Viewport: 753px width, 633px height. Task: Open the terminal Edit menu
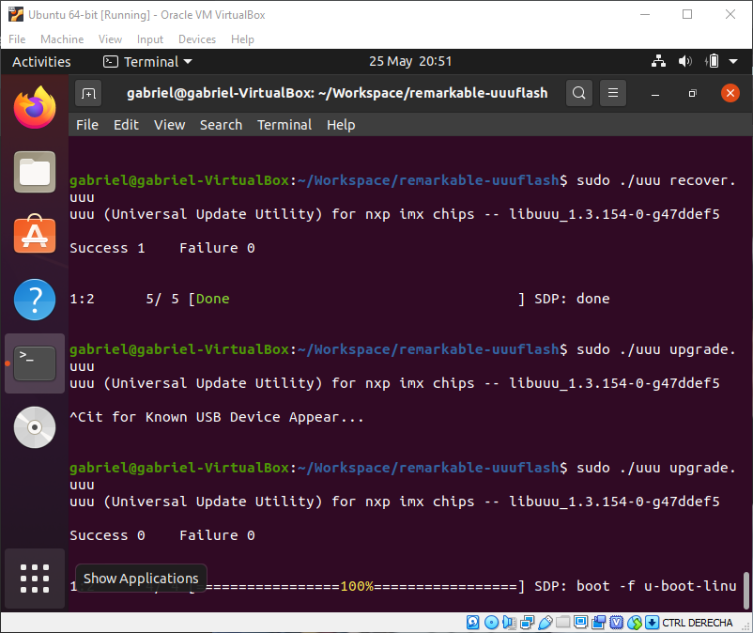coord(126,125)
